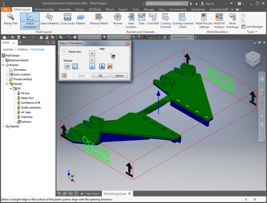Toggle the Y axis button in dialog
267x203 pixels.
point(92,60)
